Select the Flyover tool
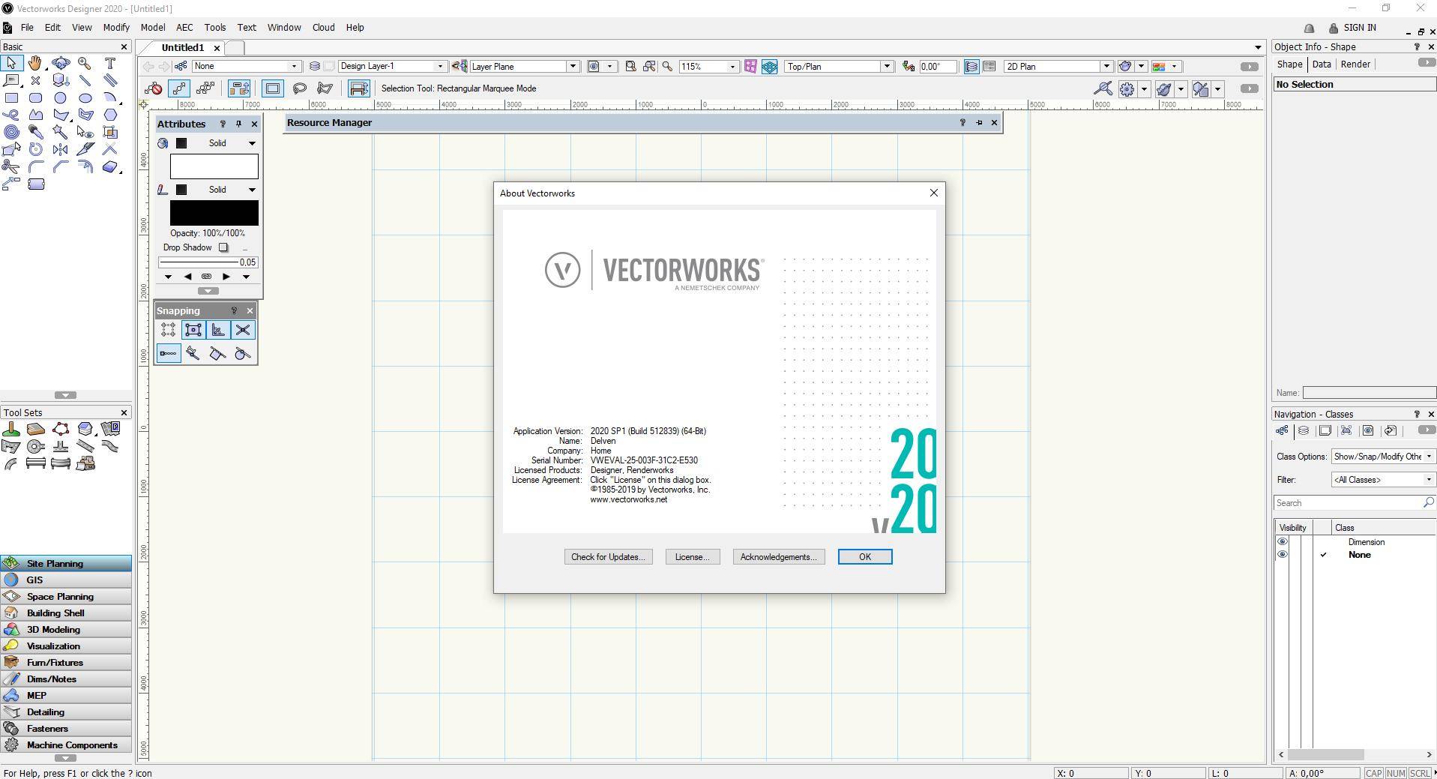 [x=61, y=64]
